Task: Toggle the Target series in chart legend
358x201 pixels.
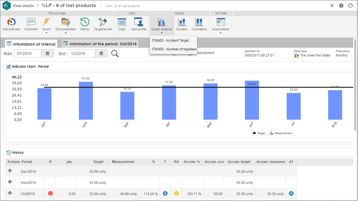Action: 259,133
